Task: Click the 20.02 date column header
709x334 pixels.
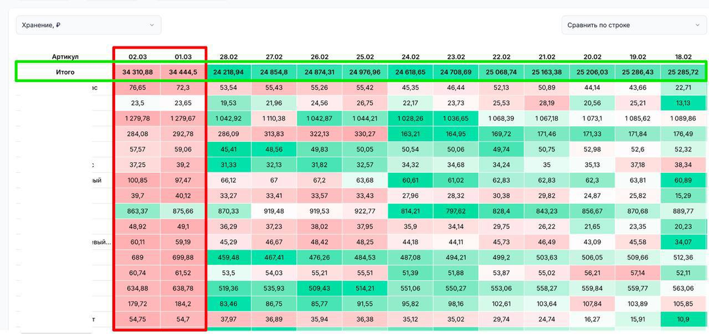Action: [593, 57]
